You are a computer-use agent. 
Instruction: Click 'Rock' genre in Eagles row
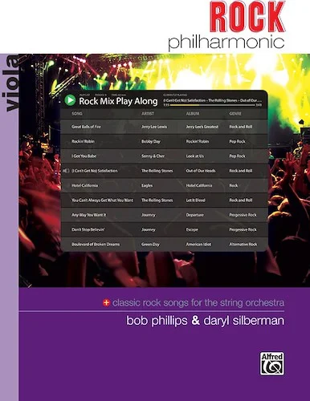tap(233, 185)
